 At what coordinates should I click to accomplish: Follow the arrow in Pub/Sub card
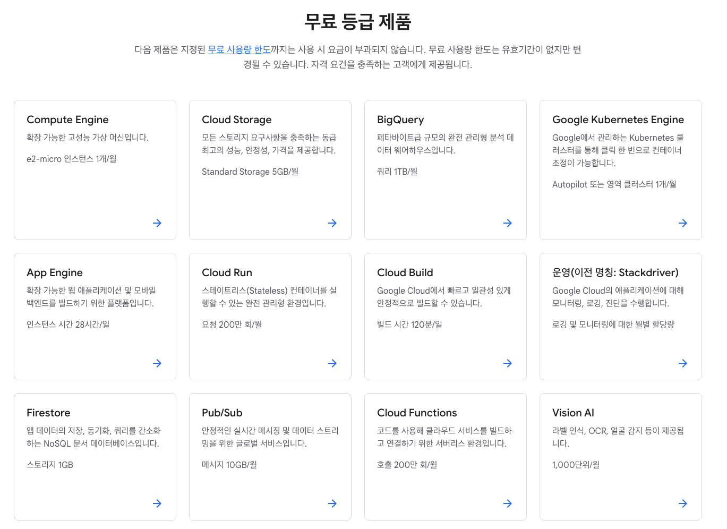[332, 504]
